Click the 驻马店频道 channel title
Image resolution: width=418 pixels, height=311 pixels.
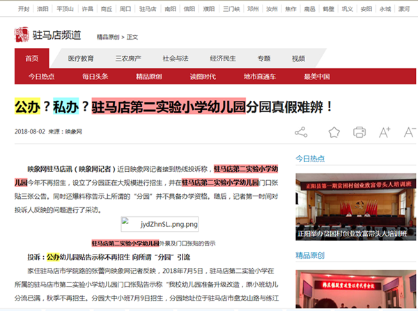[x=56, y=35]
